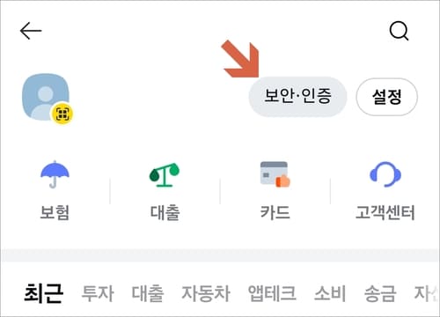Tap the 고객센터 text label
The width and height of the screenshot is (440, 317).
click(x=385, y=212)
